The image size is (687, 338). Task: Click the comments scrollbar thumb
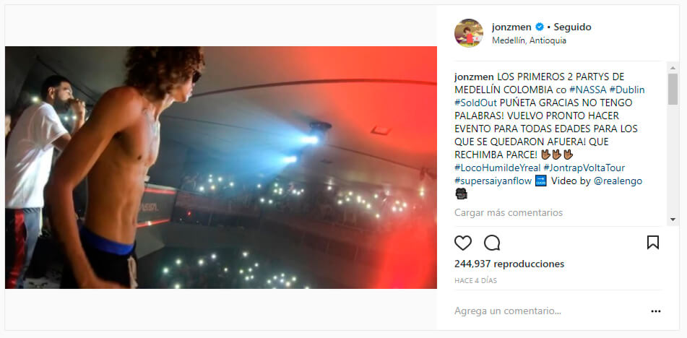click(x=673, y=89)
